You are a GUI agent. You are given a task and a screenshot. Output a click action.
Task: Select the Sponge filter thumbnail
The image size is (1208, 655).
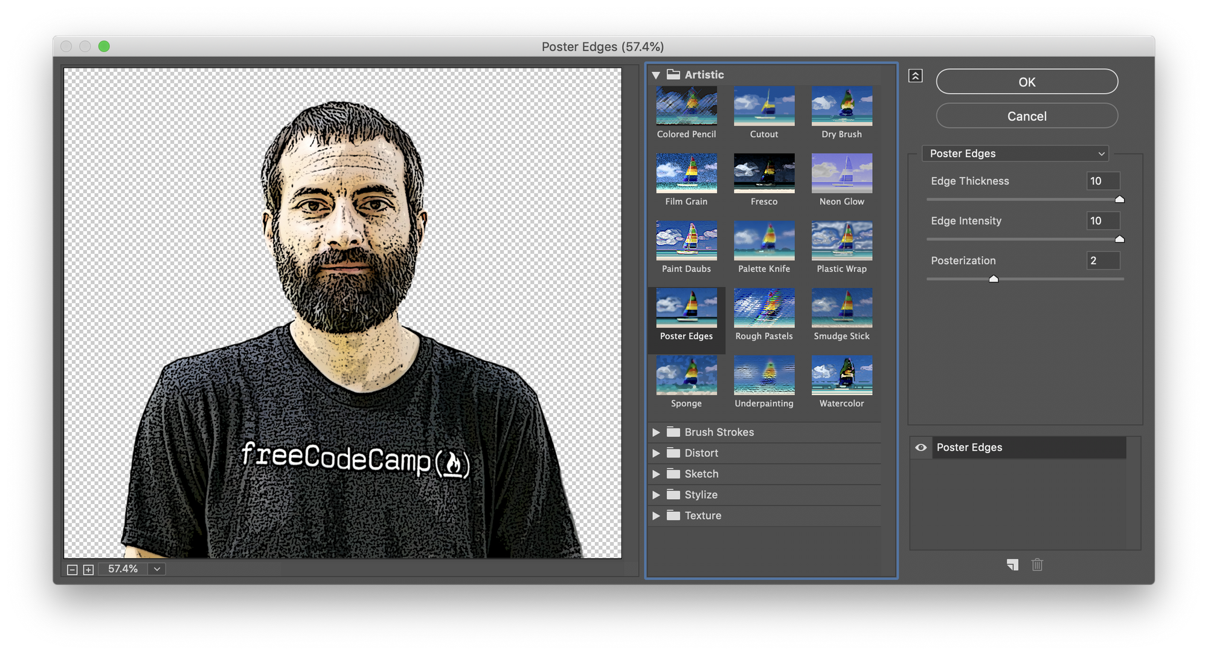point(686,375)
